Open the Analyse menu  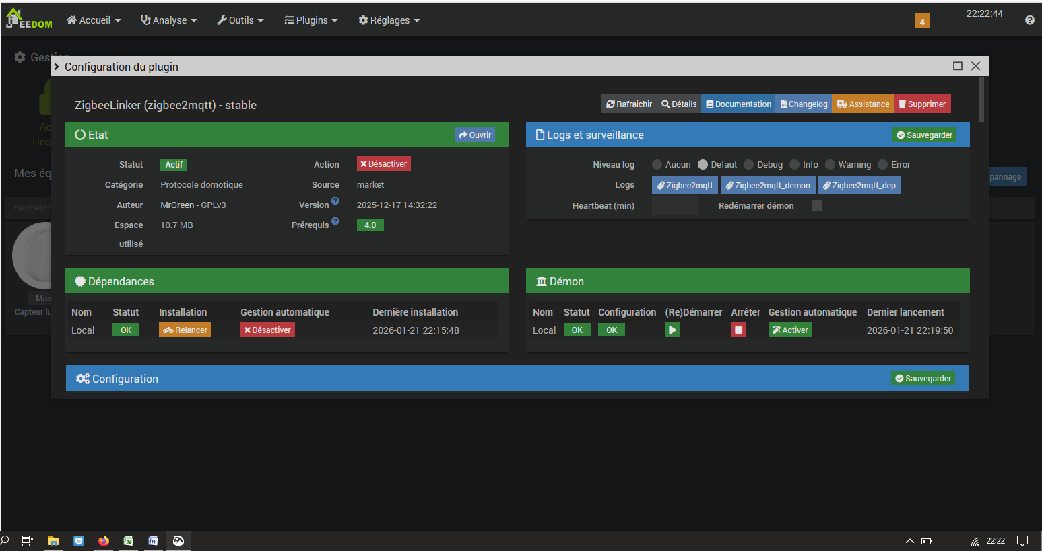tap(168, 20)
